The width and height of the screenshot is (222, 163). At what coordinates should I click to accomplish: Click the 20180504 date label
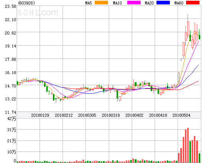point(181,115)
